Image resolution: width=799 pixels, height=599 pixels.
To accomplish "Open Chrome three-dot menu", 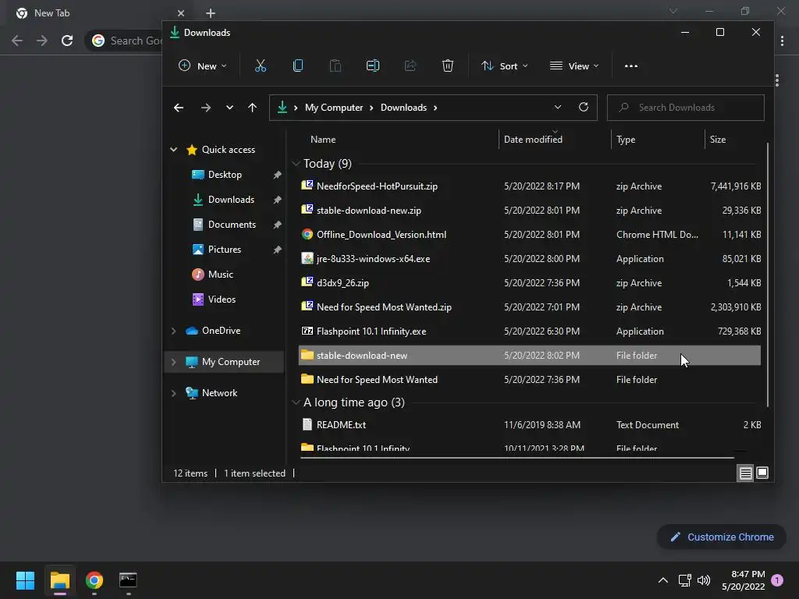I will pyautogui.click(x=782, y=41).
